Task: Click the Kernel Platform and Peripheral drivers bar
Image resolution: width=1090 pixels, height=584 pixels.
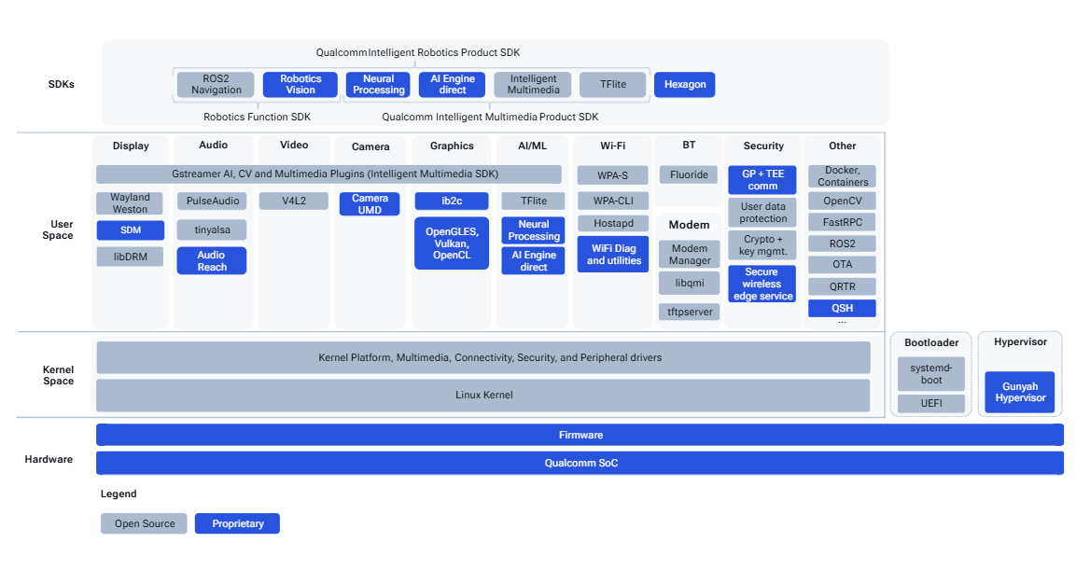Action: (483, 357)
